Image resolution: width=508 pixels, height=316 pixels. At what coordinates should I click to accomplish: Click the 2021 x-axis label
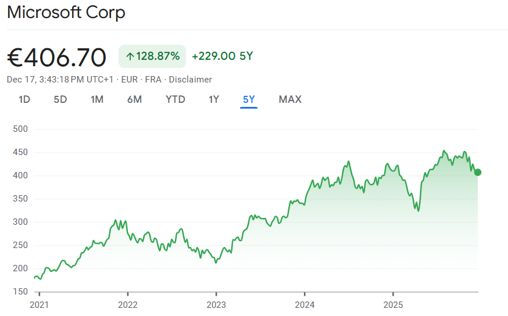click(39, 303)
